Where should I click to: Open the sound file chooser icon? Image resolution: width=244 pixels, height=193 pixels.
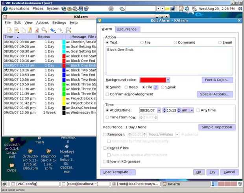click(156, 87)
